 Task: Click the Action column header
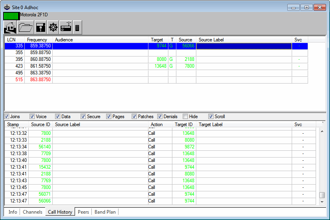160,125
